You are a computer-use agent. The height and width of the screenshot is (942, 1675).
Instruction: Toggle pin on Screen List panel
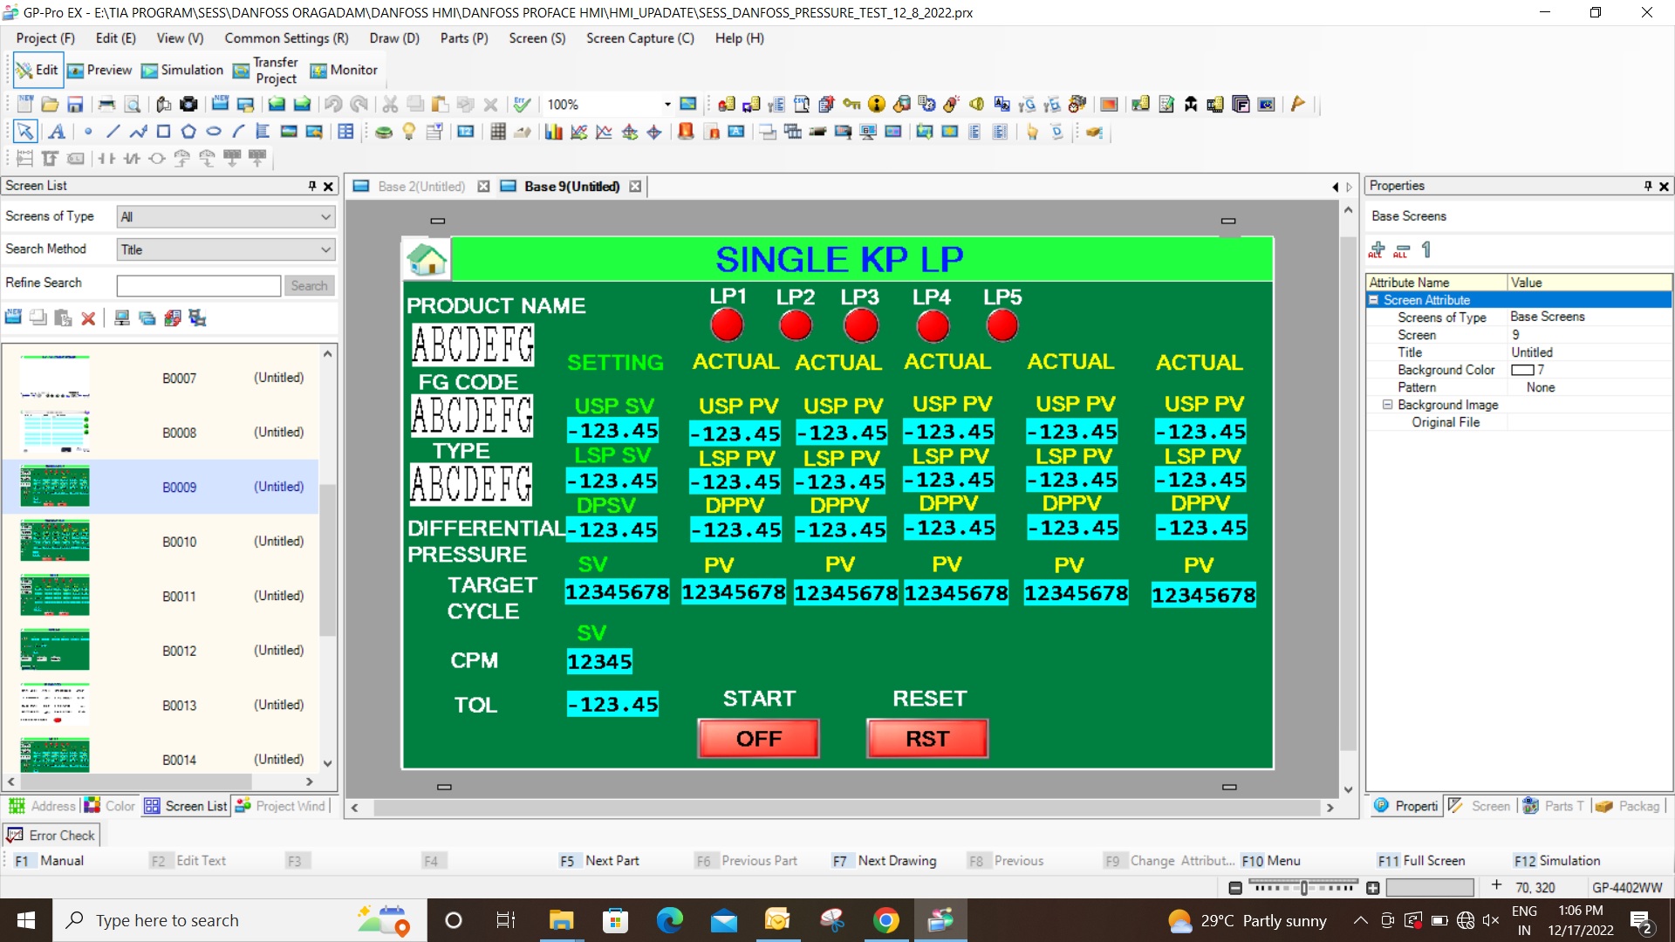click(311, 186)
